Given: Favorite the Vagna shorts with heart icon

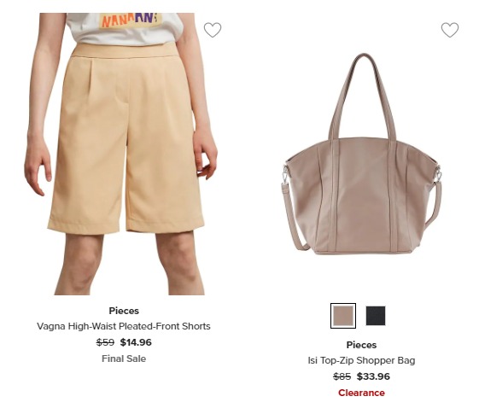Looking at the screenshot, I should click(213, 30).
